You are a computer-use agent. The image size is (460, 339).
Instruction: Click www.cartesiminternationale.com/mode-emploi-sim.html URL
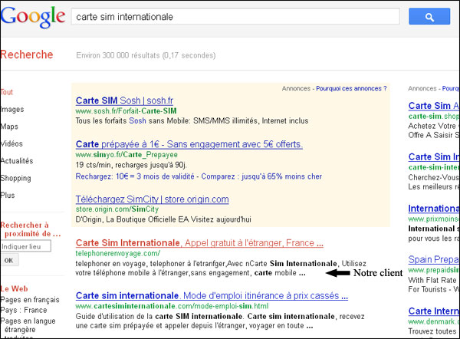pos(172,306)
